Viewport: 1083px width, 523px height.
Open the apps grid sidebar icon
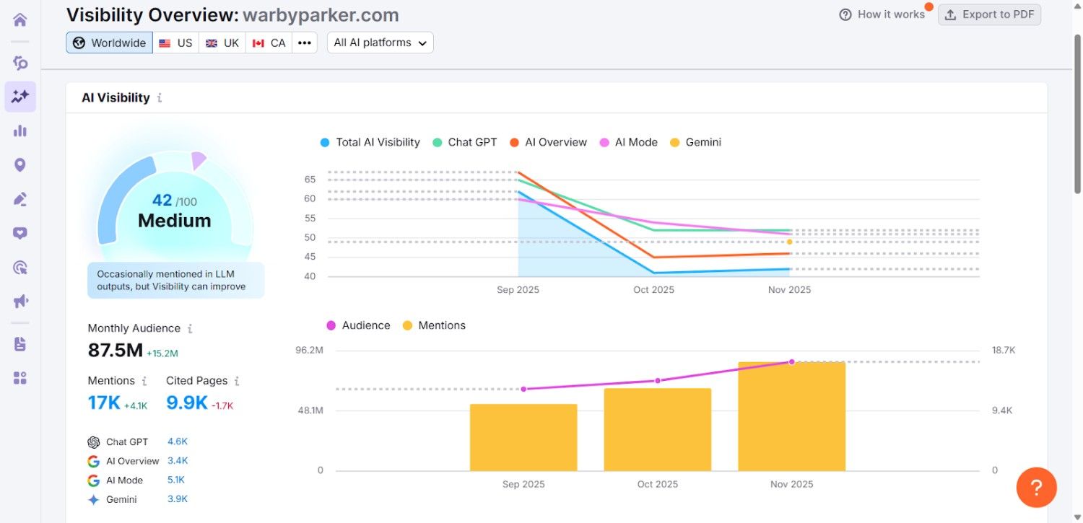click(20, 378)
